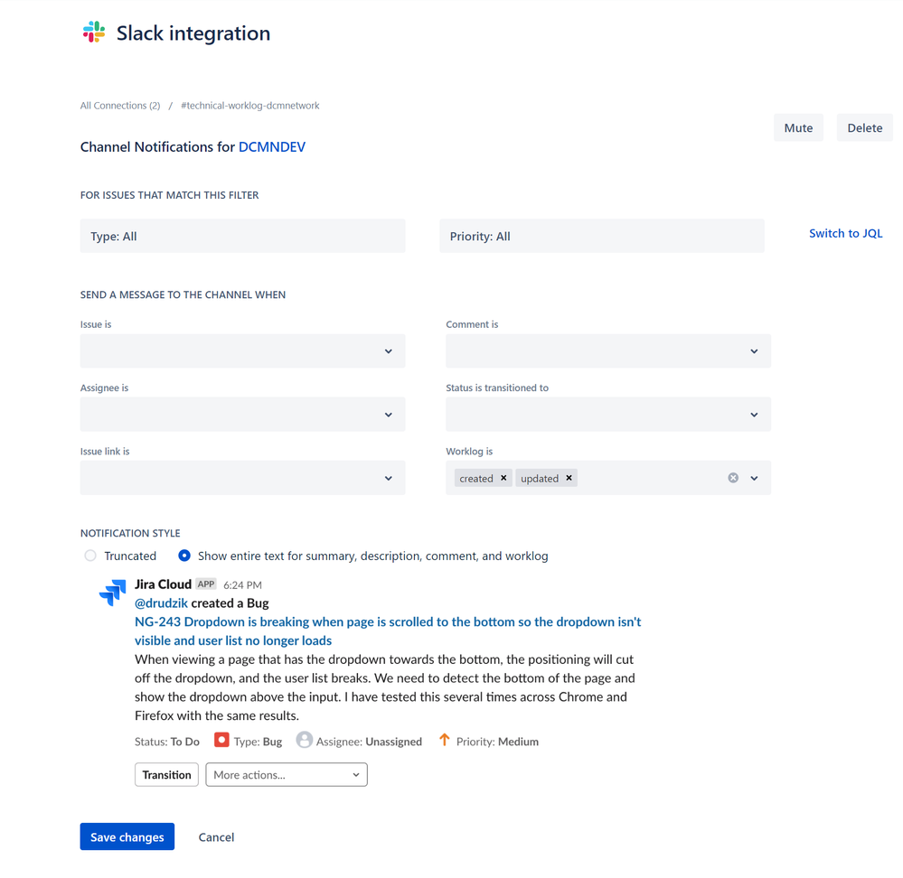The image size is (903, 878).
Task: Click 'Status: To Do' text
Action: (167, 741)
